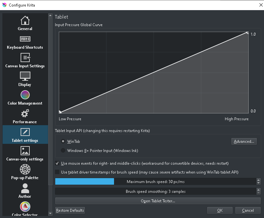
Task: Go to Canvas Input Settings label
Action: coord(25,66)
